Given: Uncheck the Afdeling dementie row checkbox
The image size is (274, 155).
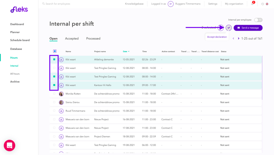Looking at the screenshot, I should [x=54, y=59].
